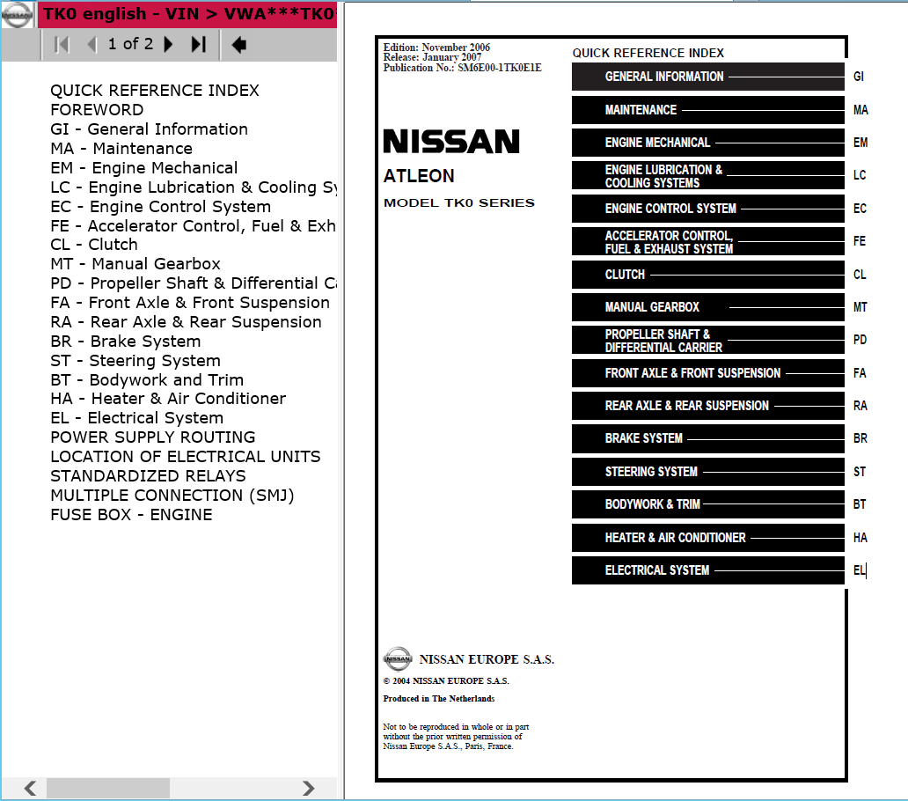The image size is (908, 801).
Task: Open ST - Steering System section
Action: (135, 361)
